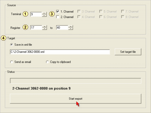Click the start Register field showing 17
Image resolution: width=151 pixels, height=113 pixels.
[x=36, y=28]
